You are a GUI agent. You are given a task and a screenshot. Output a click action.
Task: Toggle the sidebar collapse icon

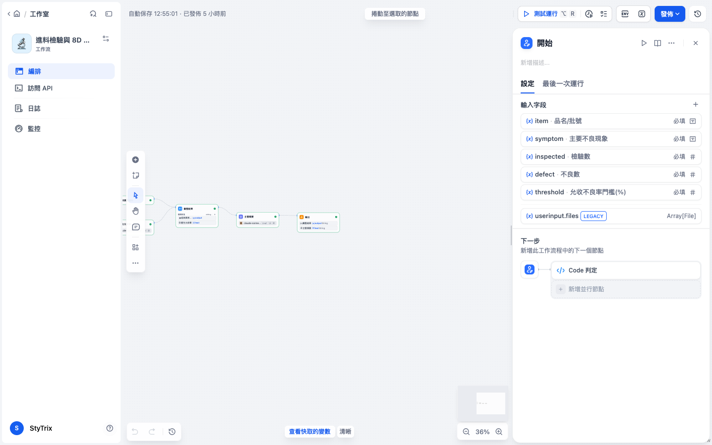(109, 14)
